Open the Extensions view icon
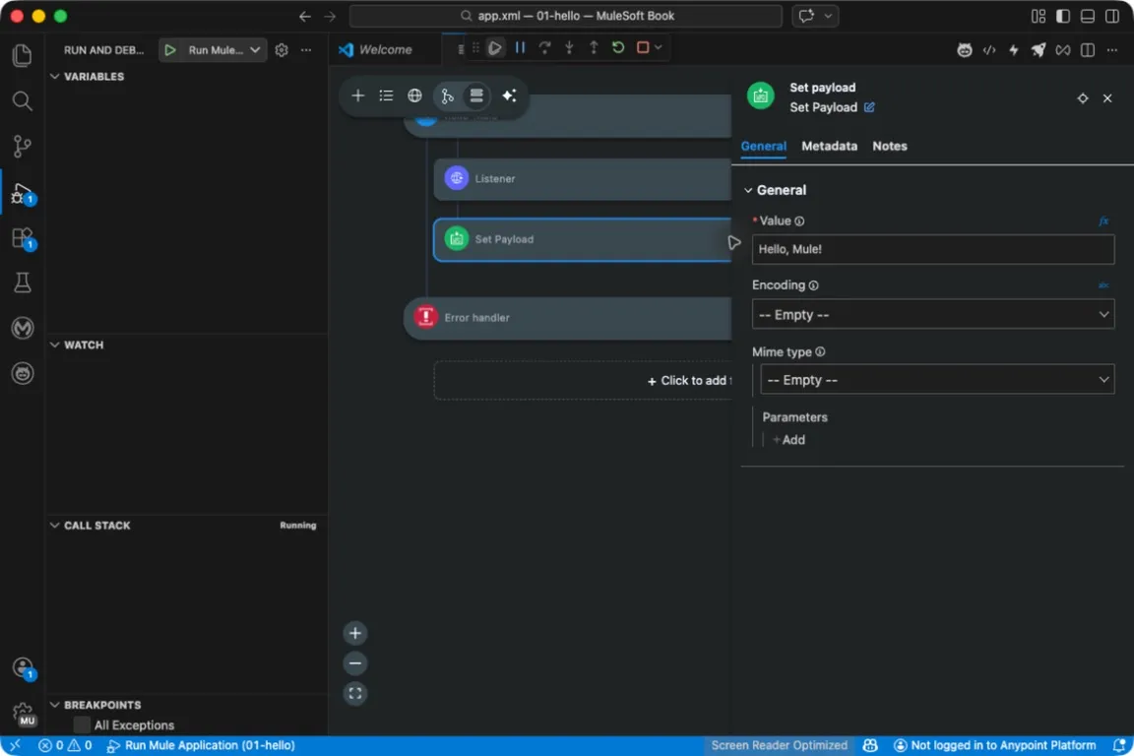 [x=23, y=238]
